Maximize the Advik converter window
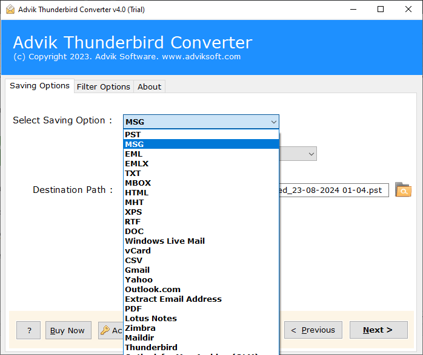This screenshot has height=355, width=423. (381, 10)
